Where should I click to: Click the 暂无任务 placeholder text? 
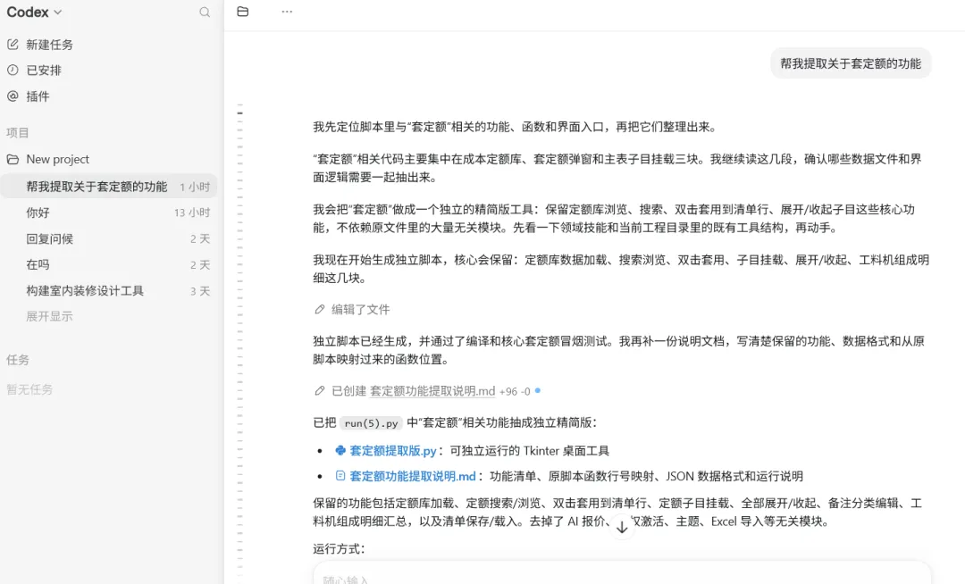[x=29, y=389]
